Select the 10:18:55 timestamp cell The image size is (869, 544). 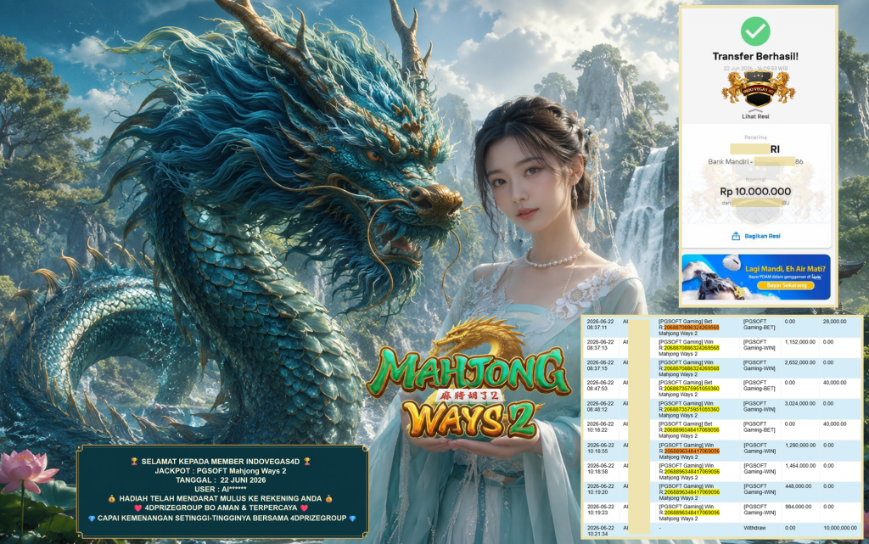600,448
